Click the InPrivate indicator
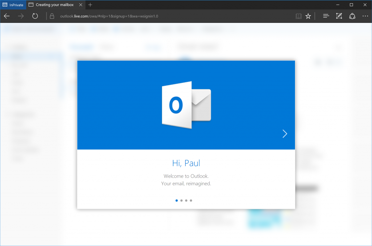Screen dimensions: 372x246 (13, 5)
